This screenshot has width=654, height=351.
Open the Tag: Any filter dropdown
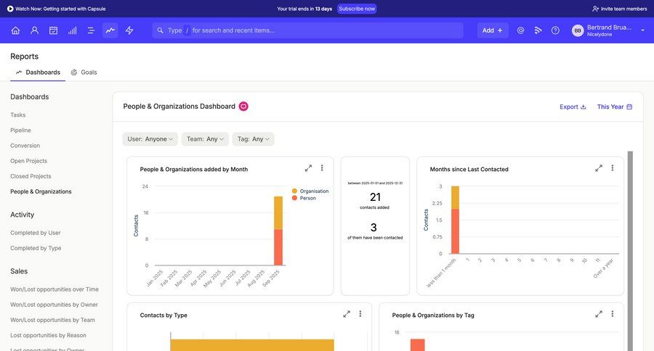click(254, 139)
